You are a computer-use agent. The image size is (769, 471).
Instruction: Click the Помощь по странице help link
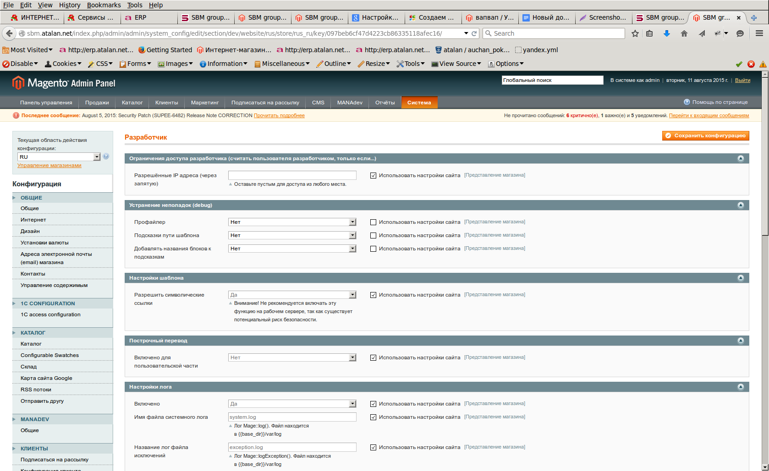tap(716, 102)
